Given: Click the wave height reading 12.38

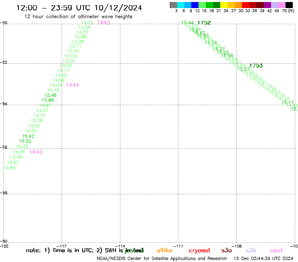Looking at the screenshot, I should [x=78, y=42].
